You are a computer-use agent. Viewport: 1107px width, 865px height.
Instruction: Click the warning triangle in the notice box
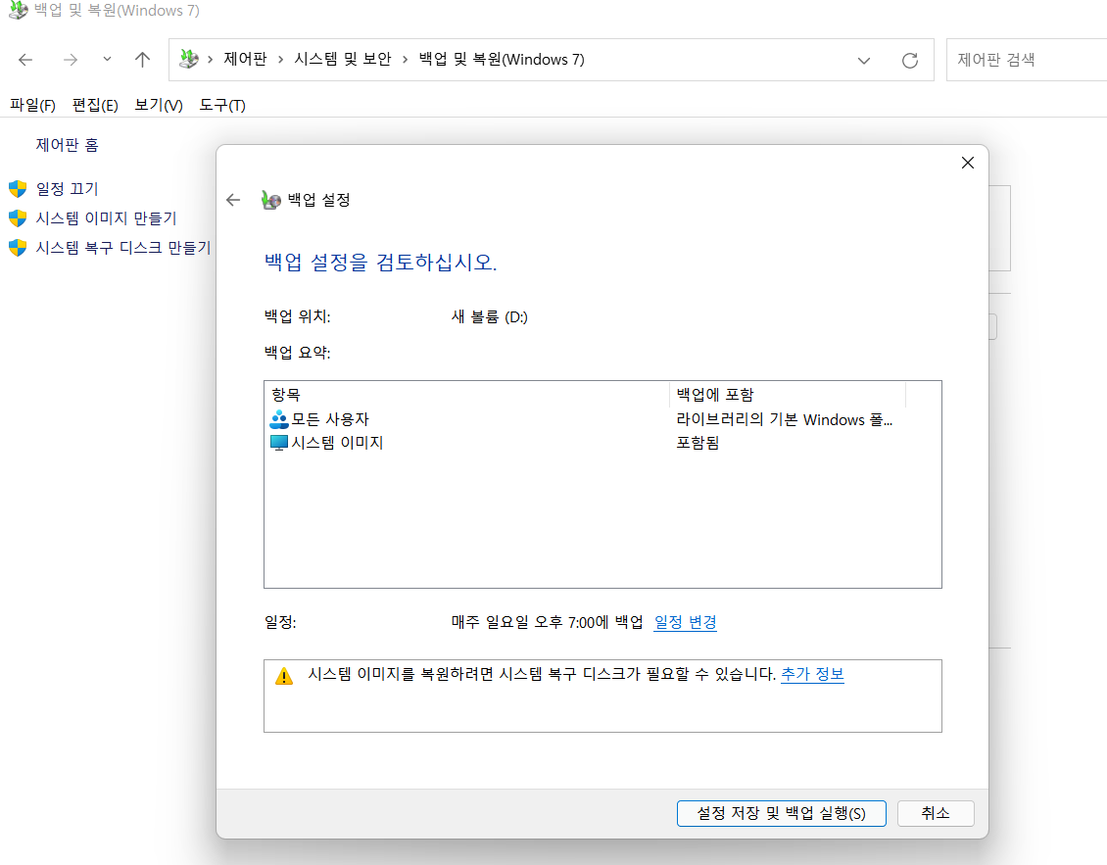click(x=285, y=673)
